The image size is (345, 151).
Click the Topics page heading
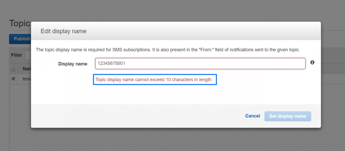pos(20,23)
